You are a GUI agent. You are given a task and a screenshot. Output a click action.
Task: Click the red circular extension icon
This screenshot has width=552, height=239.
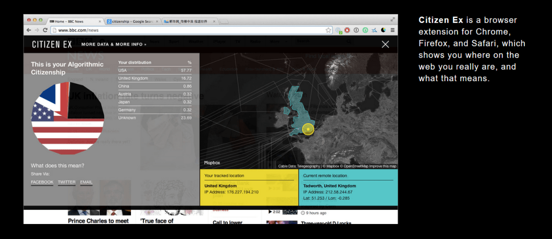tap(347, 30)
